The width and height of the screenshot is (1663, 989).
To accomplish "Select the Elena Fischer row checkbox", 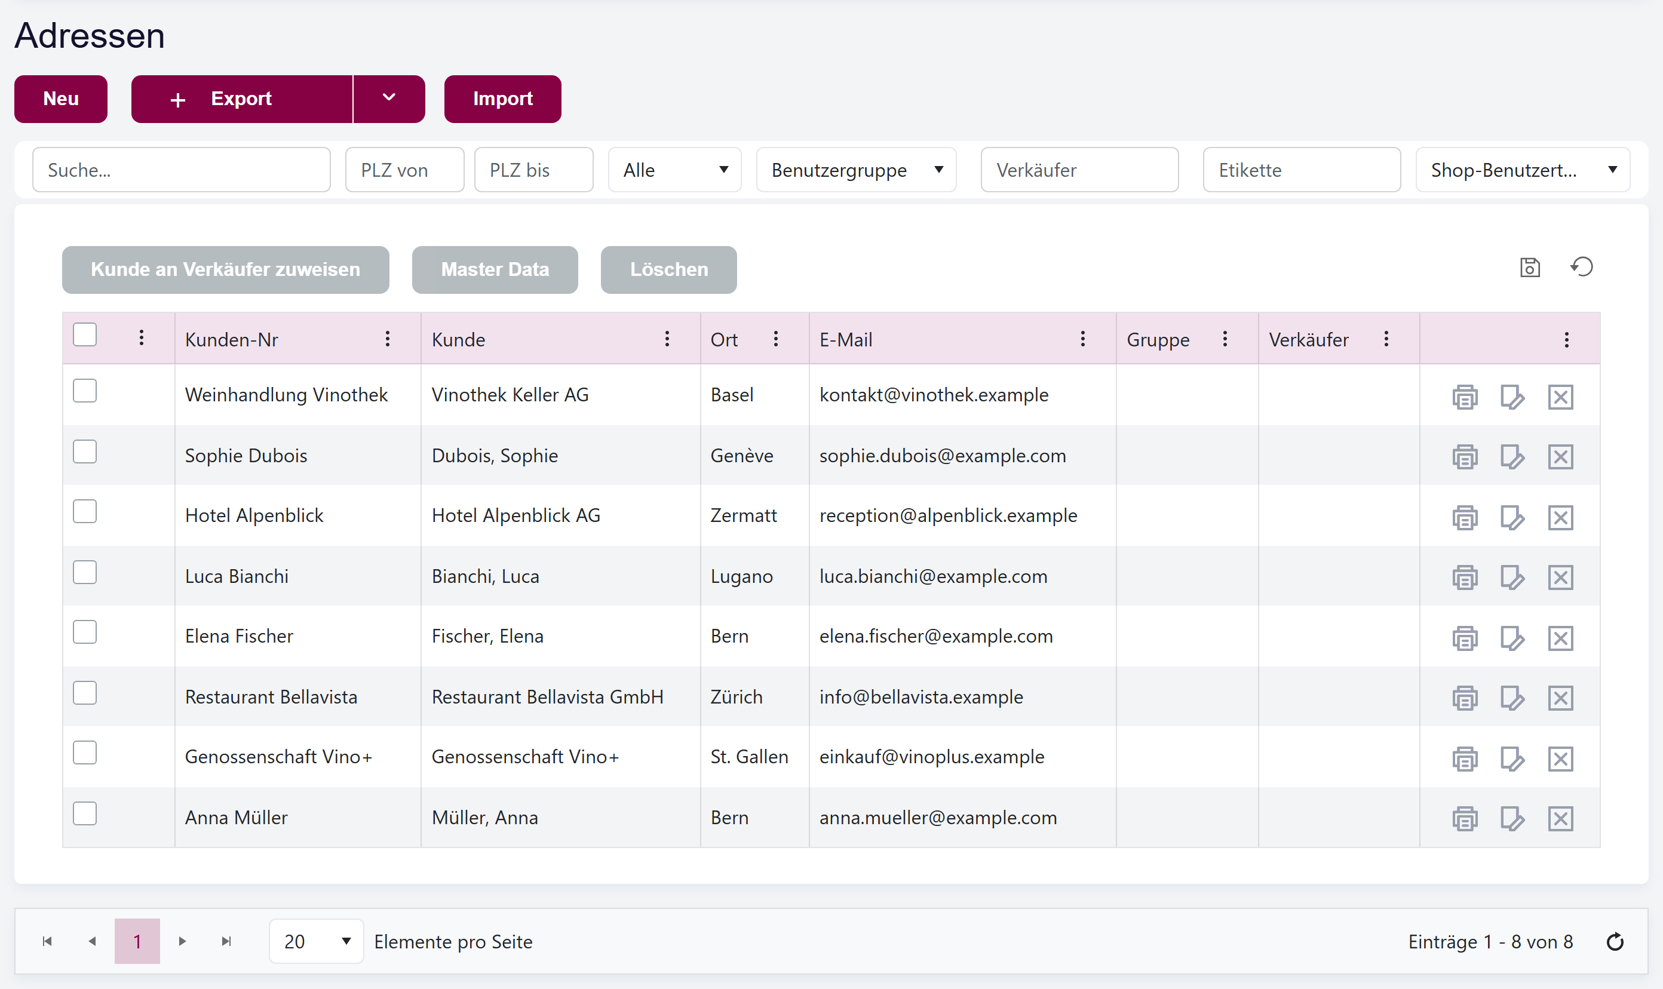I will point(85,632).
